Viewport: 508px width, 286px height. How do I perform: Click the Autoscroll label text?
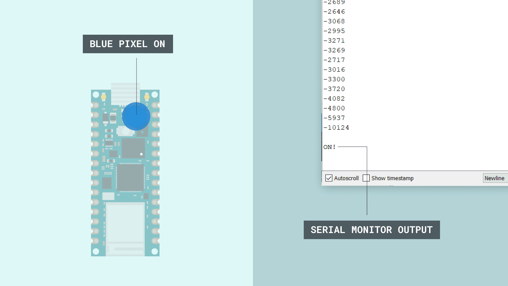[x=346, y=178]
